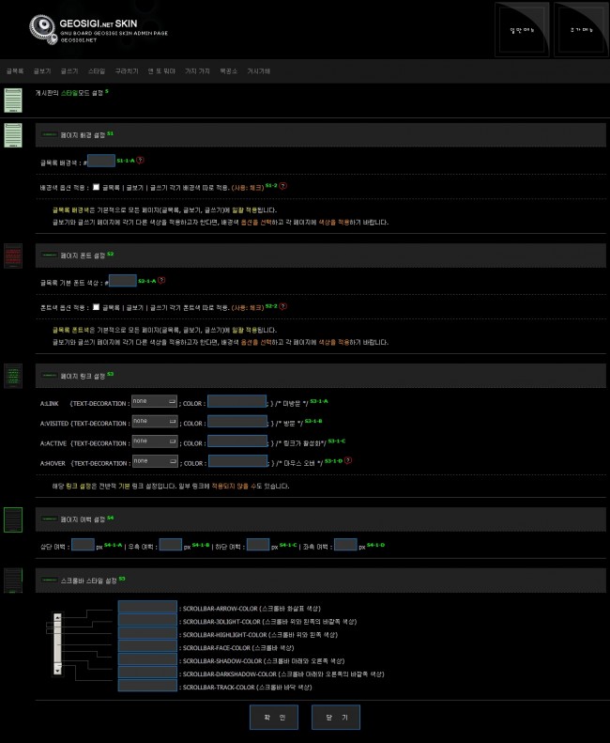Focus the 하단 여백 px input
The height and width of the screenshot is (743, 610).
tap(258, 545)
